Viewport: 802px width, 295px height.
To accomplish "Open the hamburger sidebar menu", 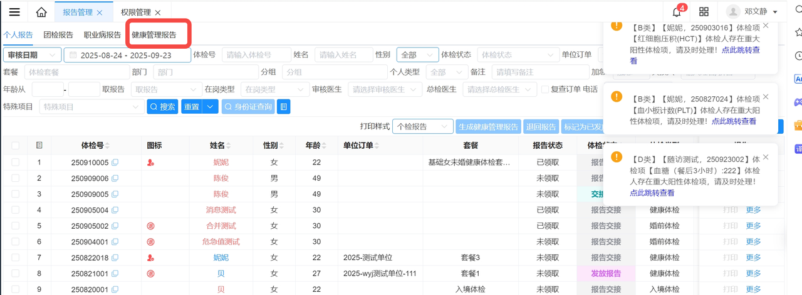I will pyautogui.click(x=14, y=12).
